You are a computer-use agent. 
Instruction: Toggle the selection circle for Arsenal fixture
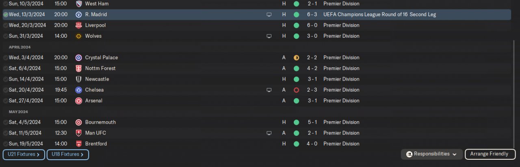coord(5,101)
